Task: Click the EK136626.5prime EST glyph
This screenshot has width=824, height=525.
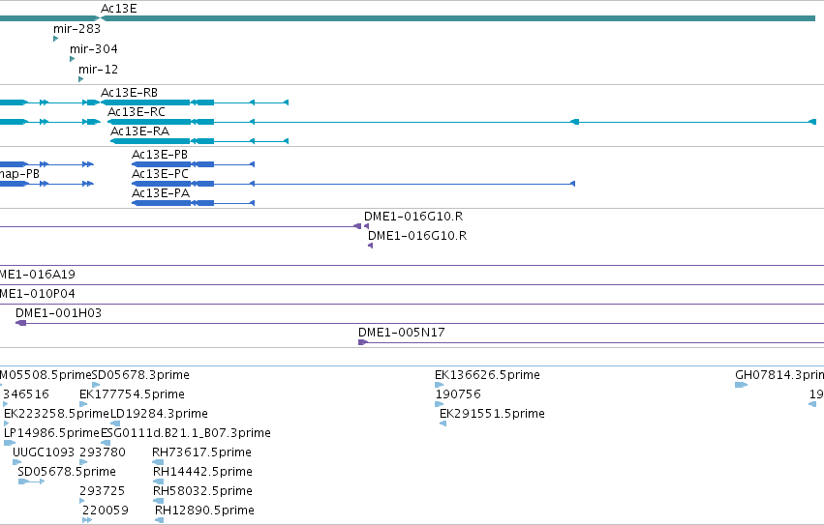Action: click(440, 385)
